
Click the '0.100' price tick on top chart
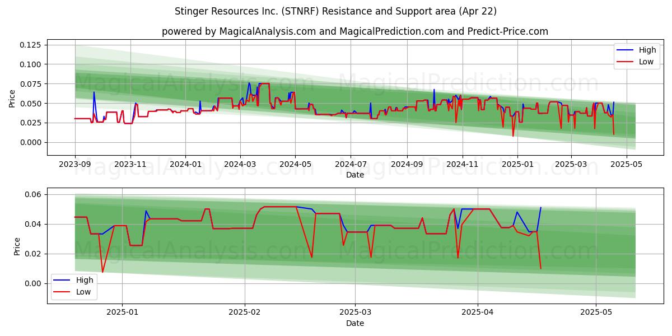32,64
